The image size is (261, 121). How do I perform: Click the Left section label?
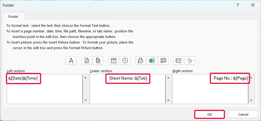[16, 71]
